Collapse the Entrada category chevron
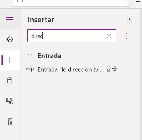 (30, 56)
